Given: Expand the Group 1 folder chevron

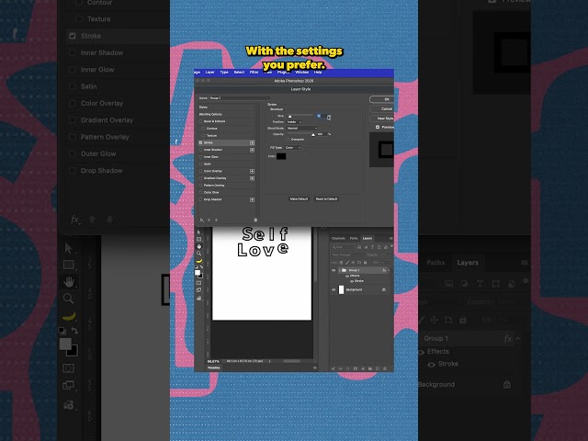Looking at the screenshot, I should [x=340, y=270].
